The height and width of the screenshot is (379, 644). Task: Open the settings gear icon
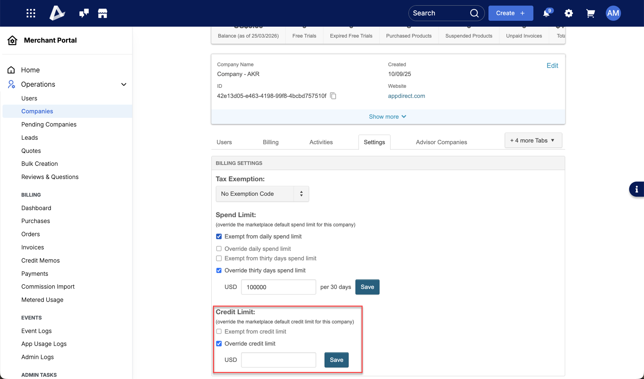[569, 13]
